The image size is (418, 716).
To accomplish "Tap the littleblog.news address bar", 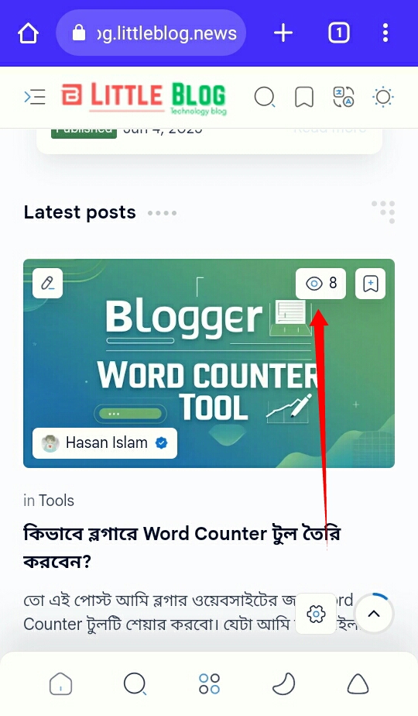I will [x=151, y=33].
